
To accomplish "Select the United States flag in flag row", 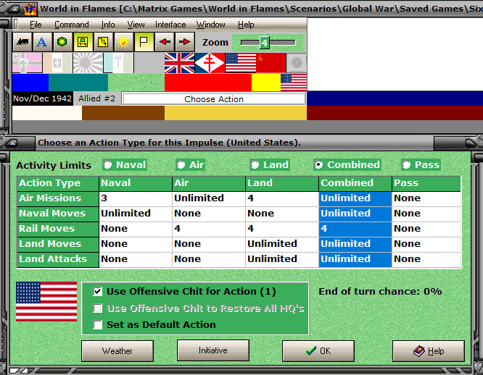I will (x=240, y=63).
